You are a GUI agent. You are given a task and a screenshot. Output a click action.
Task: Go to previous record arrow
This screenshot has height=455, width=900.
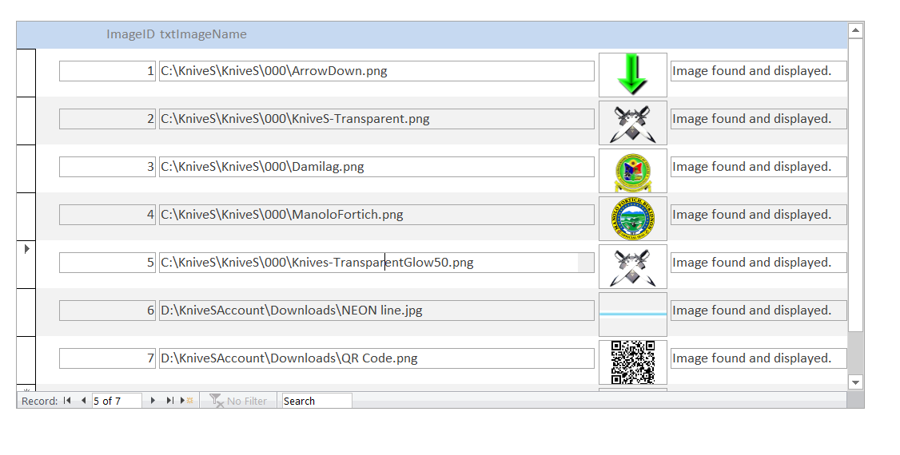click(x=83, y=401)
